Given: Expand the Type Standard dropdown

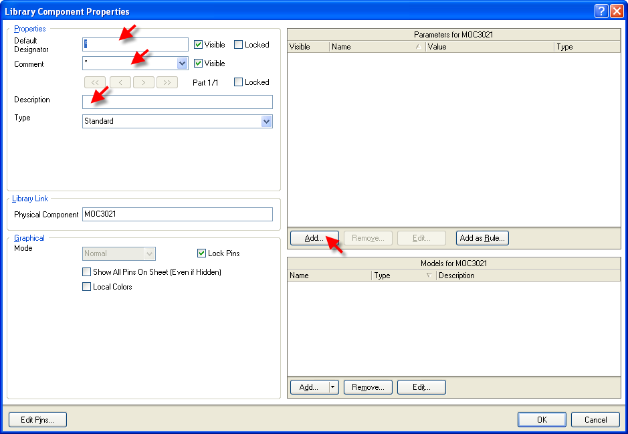Looking at the screenshot, I should (266, 122).
